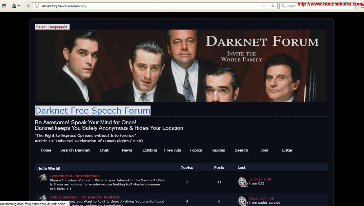Viewport: 364px width, 206px height.
Task: Open the Topics menu item
Action: [196, 150]
